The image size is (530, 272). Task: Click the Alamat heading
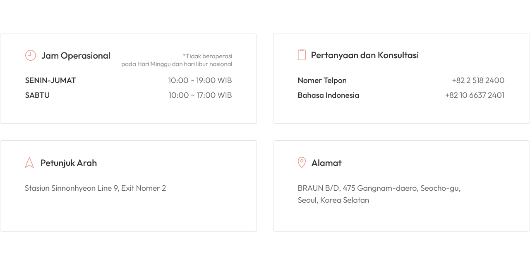click(326, 163)
